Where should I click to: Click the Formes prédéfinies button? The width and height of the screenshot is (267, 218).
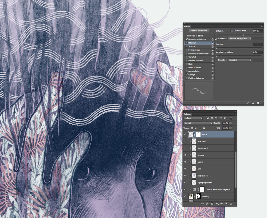pos(199,31)
